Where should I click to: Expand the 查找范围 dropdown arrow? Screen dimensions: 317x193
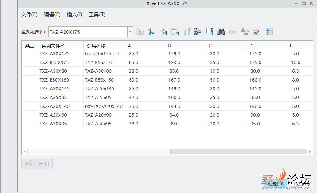tap(130, 32)
